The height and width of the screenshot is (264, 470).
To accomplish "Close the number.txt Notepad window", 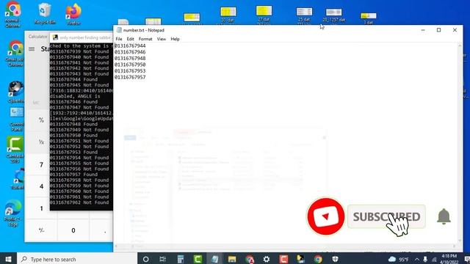I will click(455, 30).
